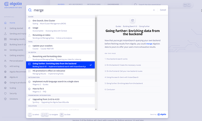This screenshot has width=202, height=121.
Task: Cancel the search modal
Action: pos(163,10)
